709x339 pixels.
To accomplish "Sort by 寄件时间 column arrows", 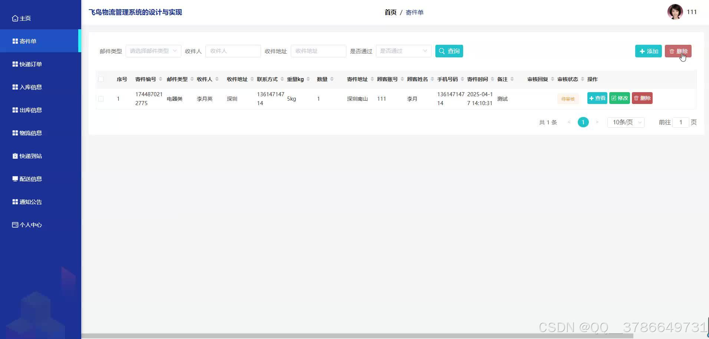I will click(492, 79).
